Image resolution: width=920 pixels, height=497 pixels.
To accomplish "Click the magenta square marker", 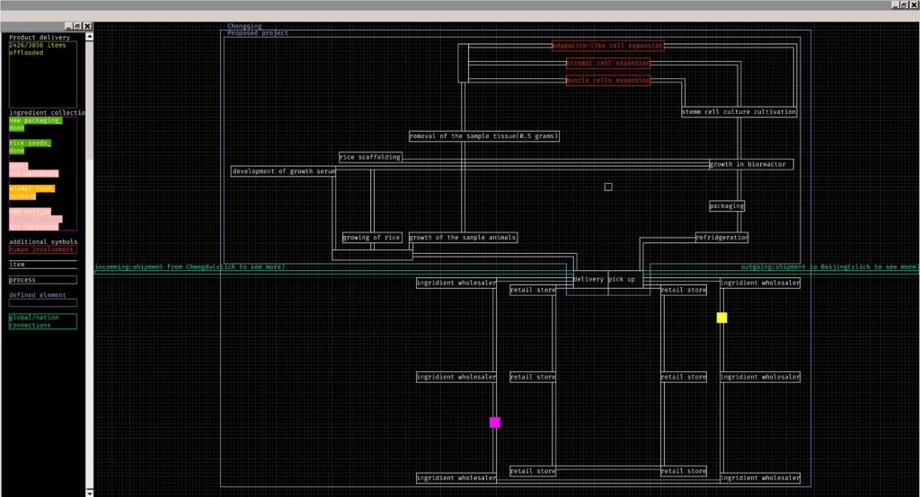I will click(x=495, y=423).
